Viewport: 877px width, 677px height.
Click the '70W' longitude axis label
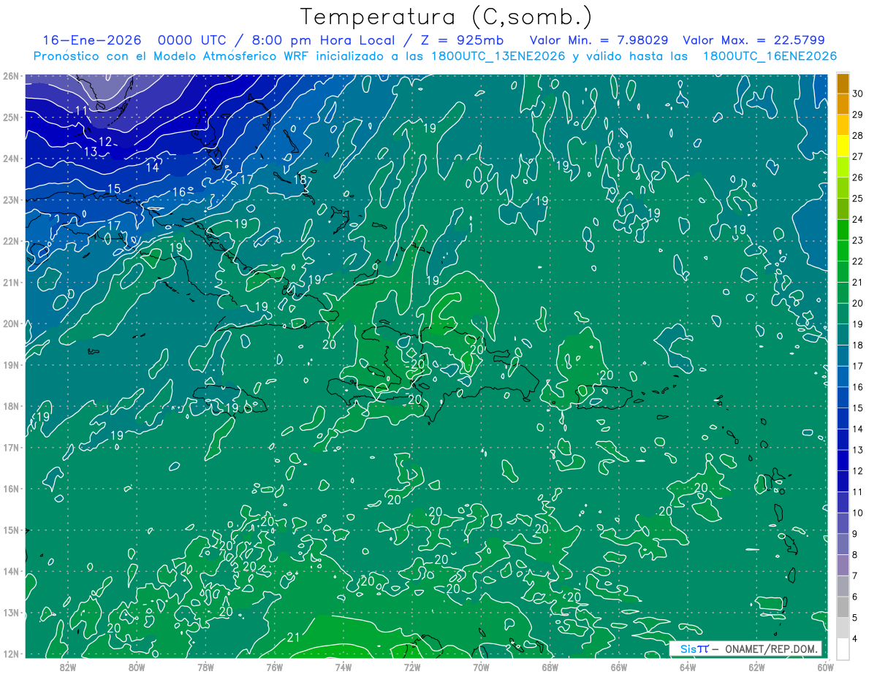(x=481, y=667)
